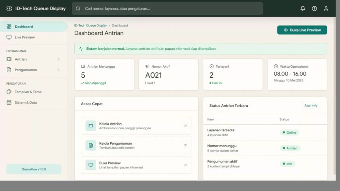Click the Live Preview monitor icon in sidebar

click(9, 37)
